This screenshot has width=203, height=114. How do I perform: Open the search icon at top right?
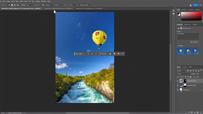coord(201,5)
